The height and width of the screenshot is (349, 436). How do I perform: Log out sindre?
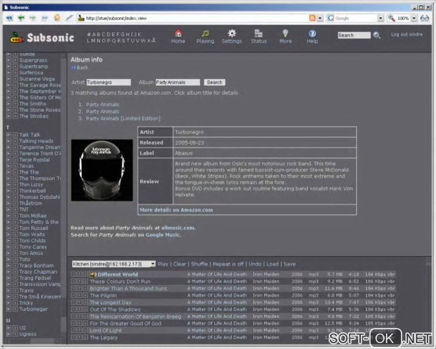pos(407,35)
